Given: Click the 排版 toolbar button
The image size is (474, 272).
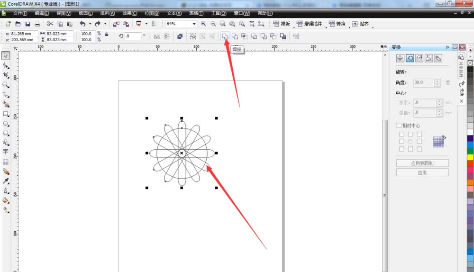Looking at the screenshot, I should pos(282,24).
